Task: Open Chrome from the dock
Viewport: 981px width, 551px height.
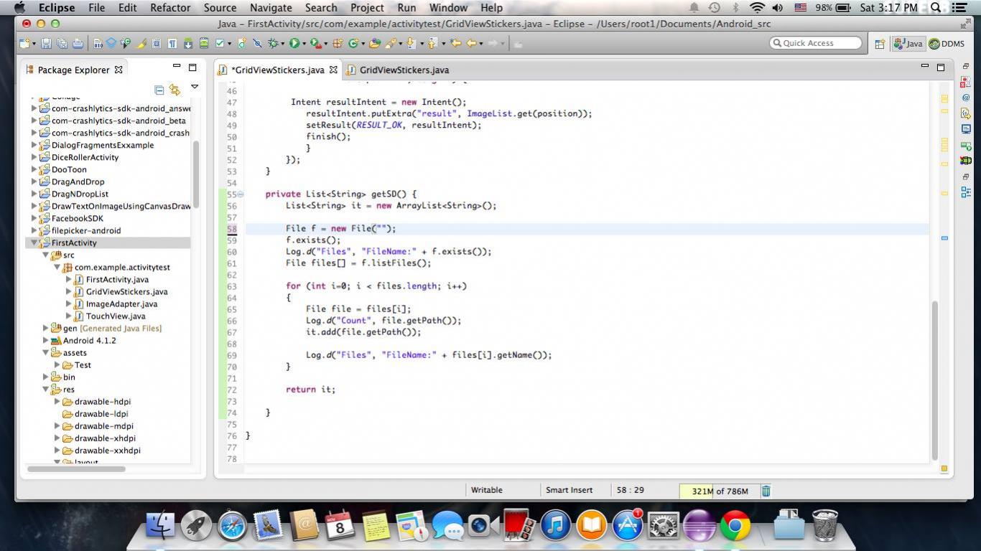Action: (735, 526)
